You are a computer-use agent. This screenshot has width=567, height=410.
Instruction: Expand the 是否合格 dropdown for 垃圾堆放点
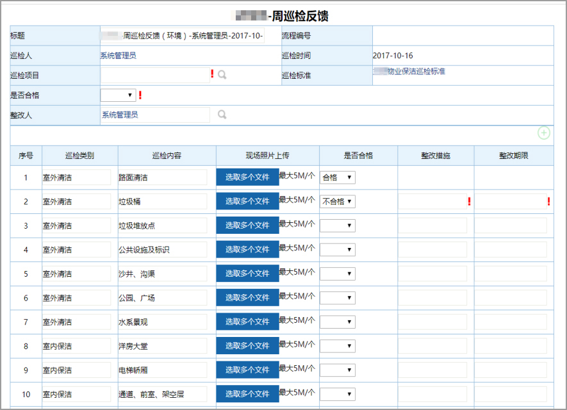(x=338, y=225)
